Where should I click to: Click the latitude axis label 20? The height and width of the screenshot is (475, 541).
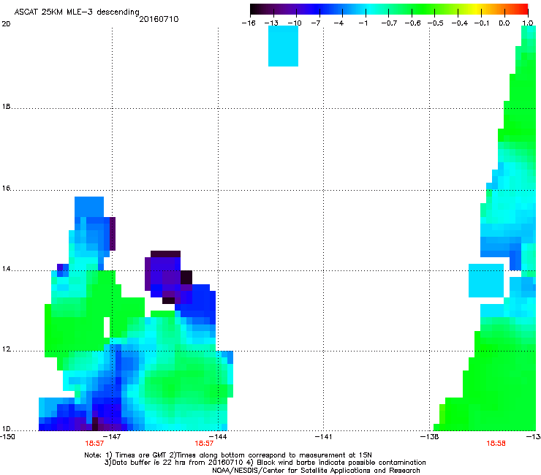6,24
